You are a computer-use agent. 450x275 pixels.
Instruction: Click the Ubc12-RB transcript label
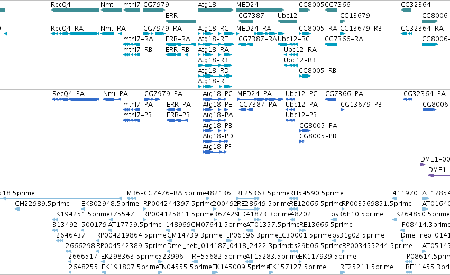[x=300, y=60]
